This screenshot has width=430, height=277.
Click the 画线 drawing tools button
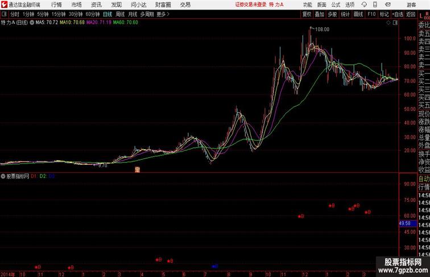coord(358,14)
